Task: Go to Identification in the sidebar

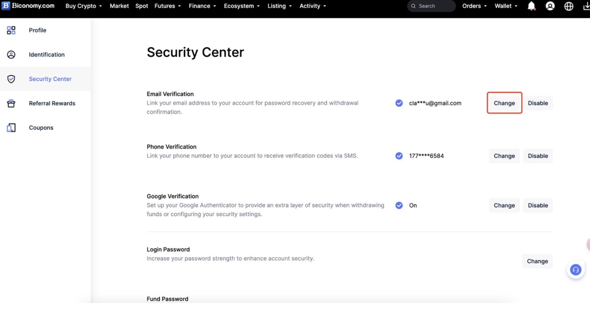Action: (x=47, y=55)
